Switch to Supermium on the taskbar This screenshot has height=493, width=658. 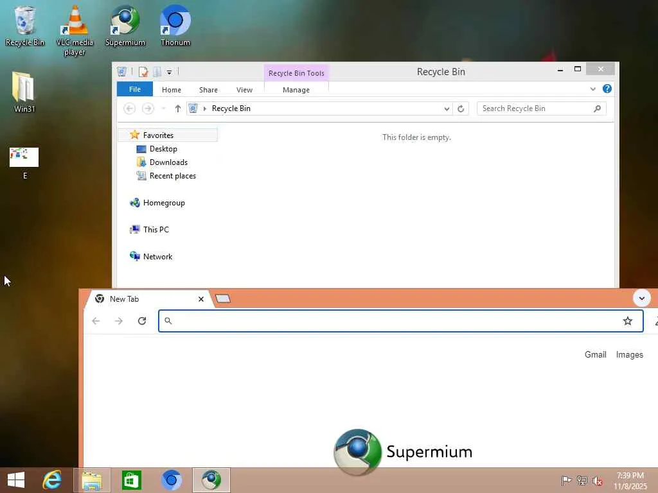pos(211,480)
